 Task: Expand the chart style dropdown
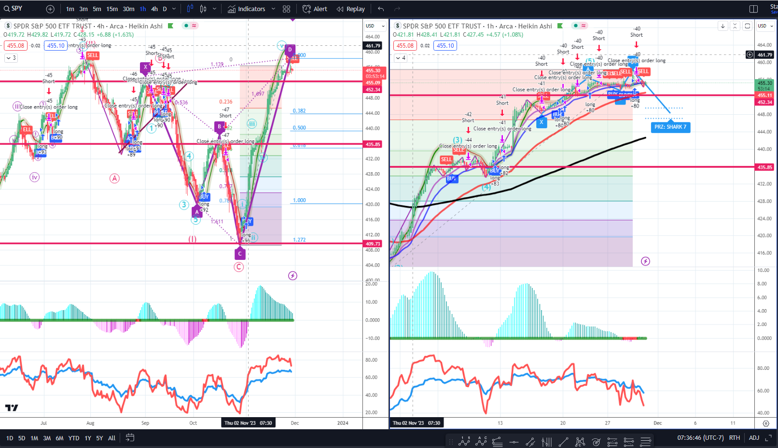pos(214,9)
